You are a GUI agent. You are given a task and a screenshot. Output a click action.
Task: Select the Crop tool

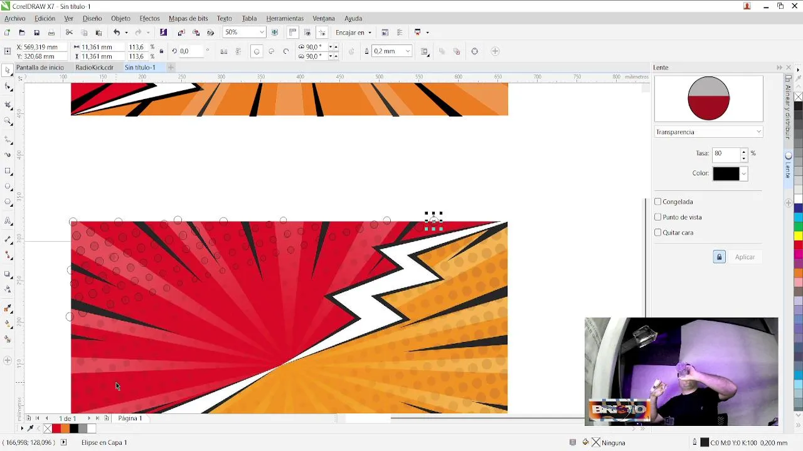tap(8, 105)
